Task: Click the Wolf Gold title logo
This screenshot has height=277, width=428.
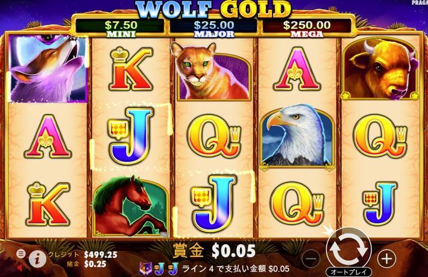Action: pyautogui.click(x=213, y=8)
